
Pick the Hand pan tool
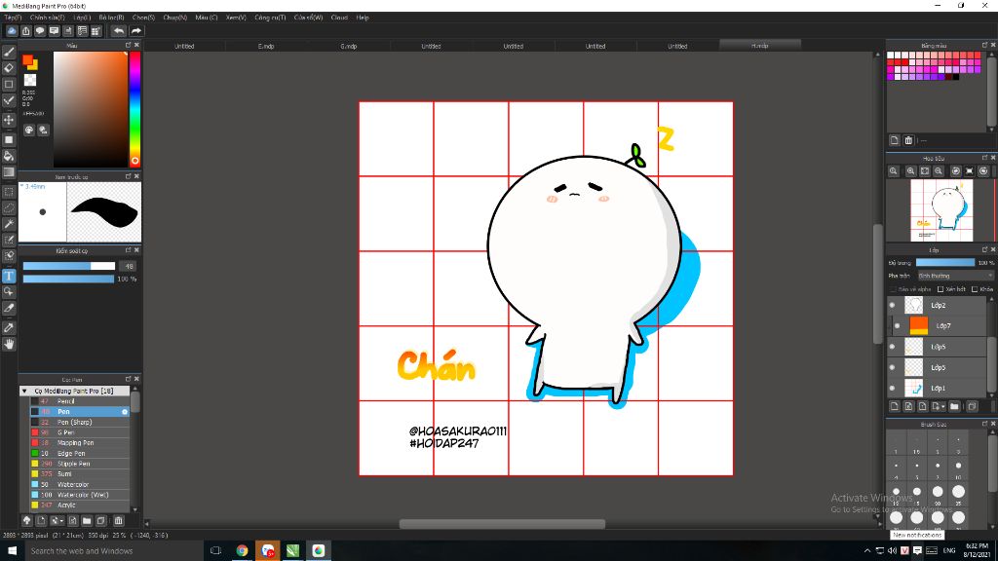[9, 344]
